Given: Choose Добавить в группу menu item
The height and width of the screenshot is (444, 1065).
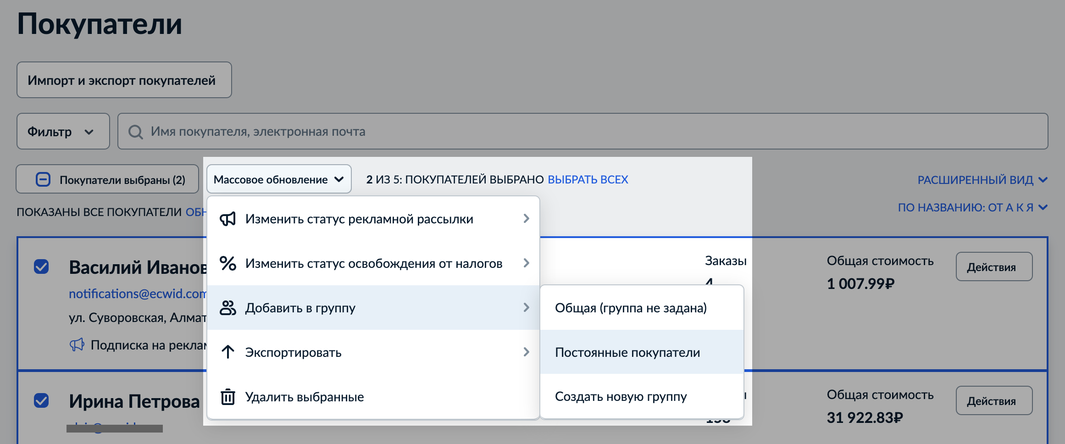Looking at the screenshot, I should (373, 308).
